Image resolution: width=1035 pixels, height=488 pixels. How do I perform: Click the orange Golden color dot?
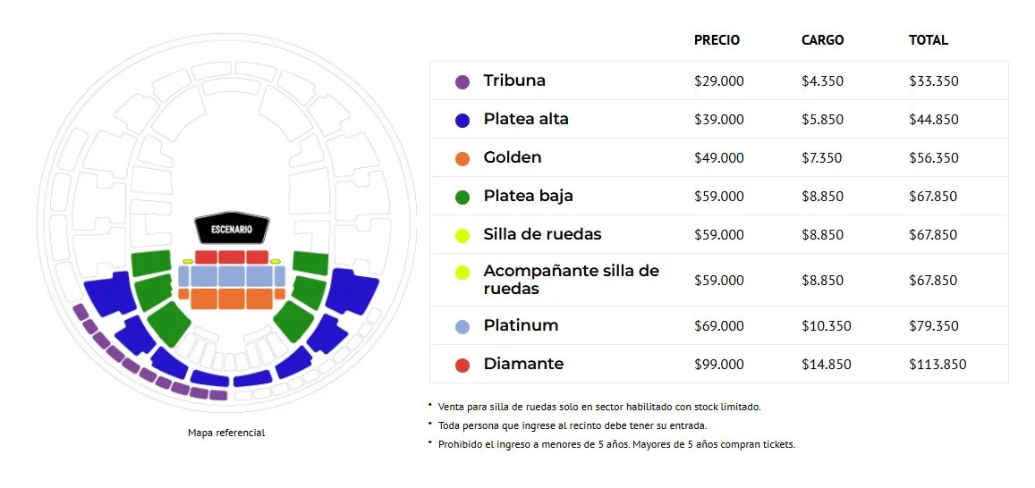tap(462, 158)
